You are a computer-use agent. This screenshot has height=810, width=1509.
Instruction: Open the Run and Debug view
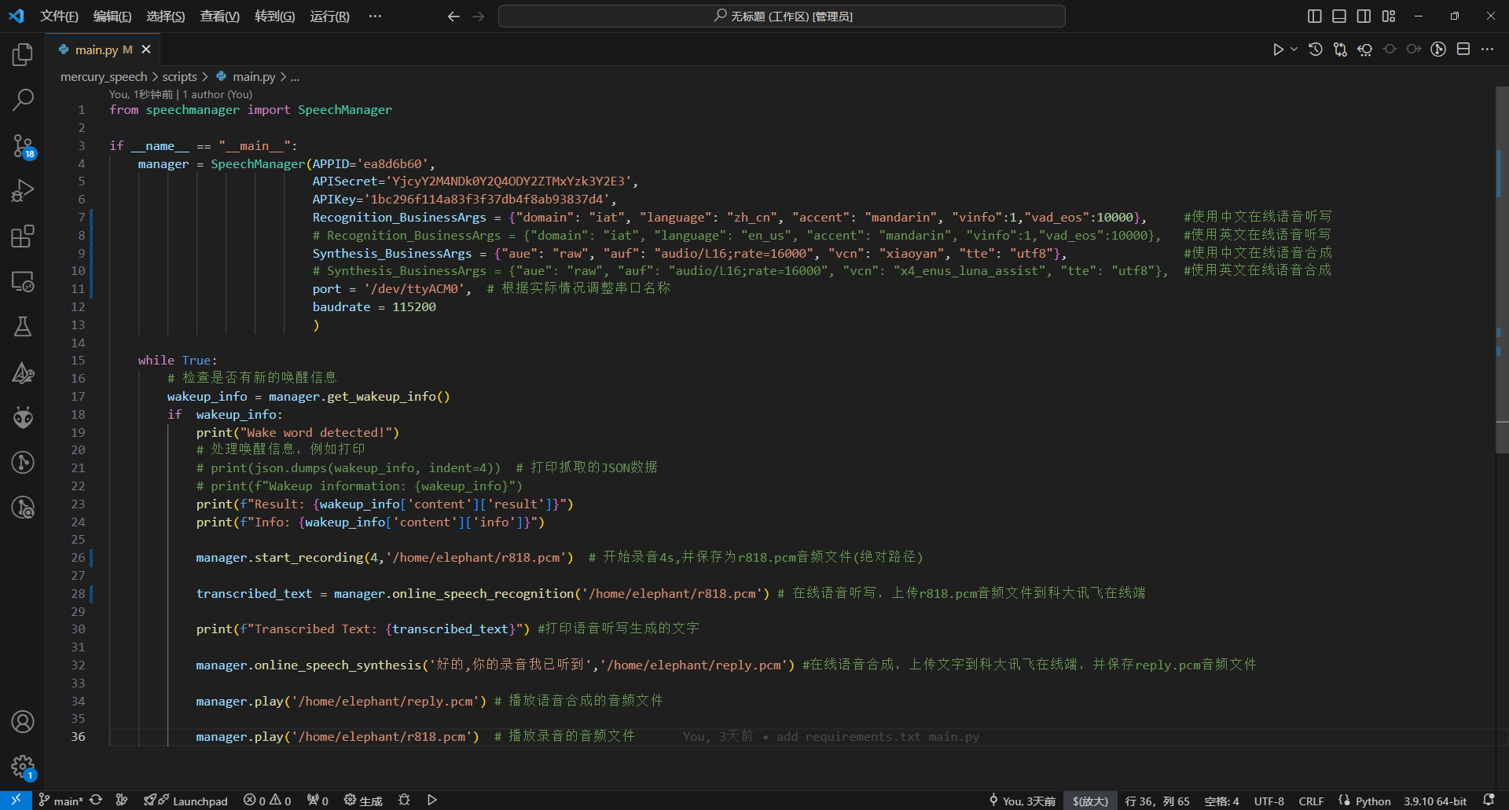point(23,191)
